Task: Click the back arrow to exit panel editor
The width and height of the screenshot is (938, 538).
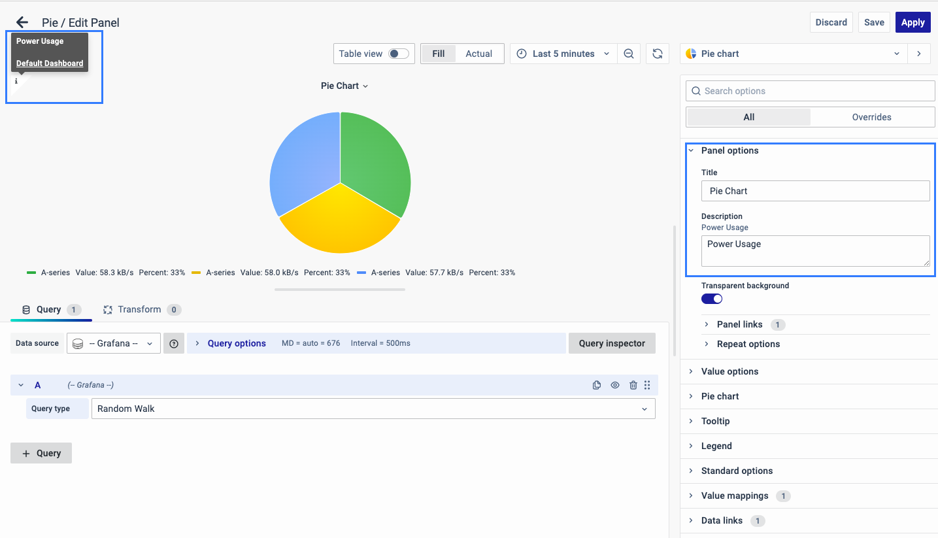Action: point(22,22)
